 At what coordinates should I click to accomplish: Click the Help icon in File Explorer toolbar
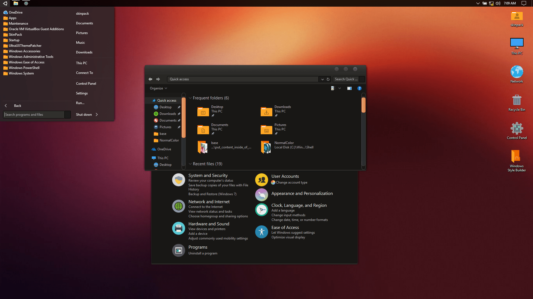[x=359, y=88]
